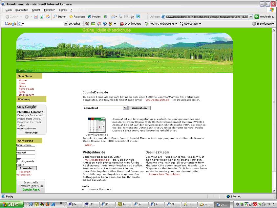Screen dimensions: 277x208
Task: Click the Google toolbar image search icon
Action: (93, 24)
